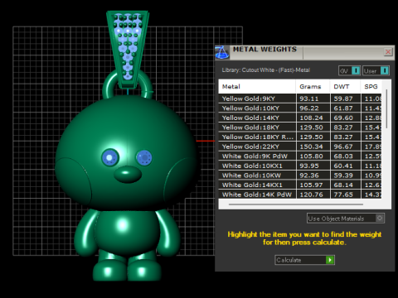Select the pendant bail with gemstones
The image size is (398, 298).
(128, 49)
